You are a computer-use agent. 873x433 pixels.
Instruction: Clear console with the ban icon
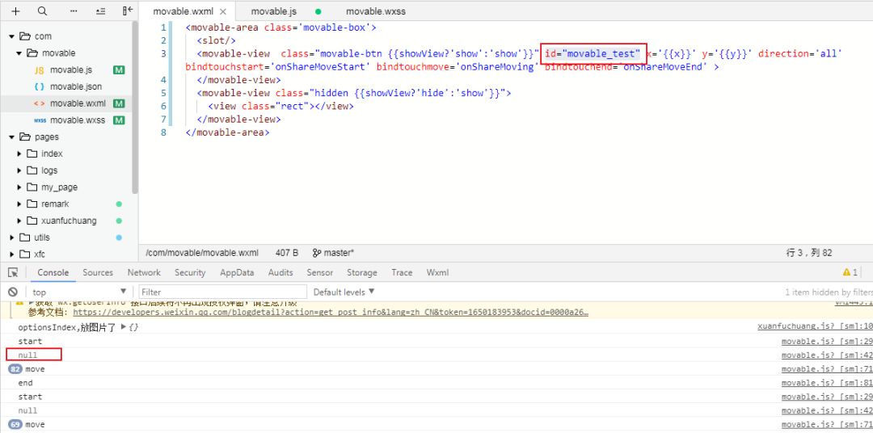(x=13, y=292)
